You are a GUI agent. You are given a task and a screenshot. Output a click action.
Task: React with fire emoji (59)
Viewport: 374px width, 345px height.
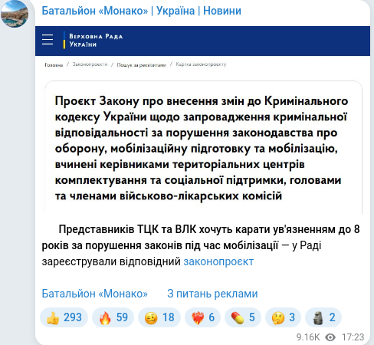tap(113, 317)
